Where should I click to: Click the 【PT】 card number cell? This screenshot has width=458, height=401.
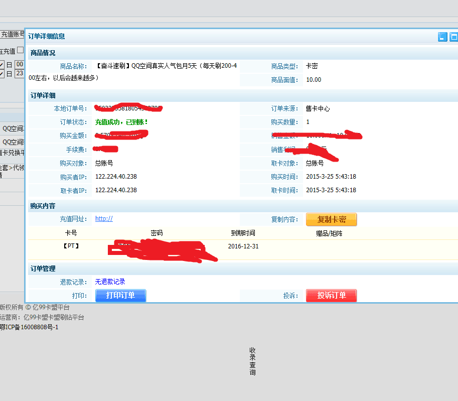click(71, 246)
